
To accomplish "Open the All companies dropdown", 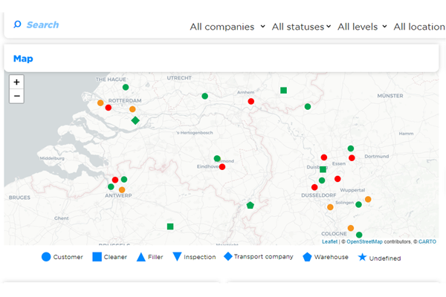I will pos(227,27).
